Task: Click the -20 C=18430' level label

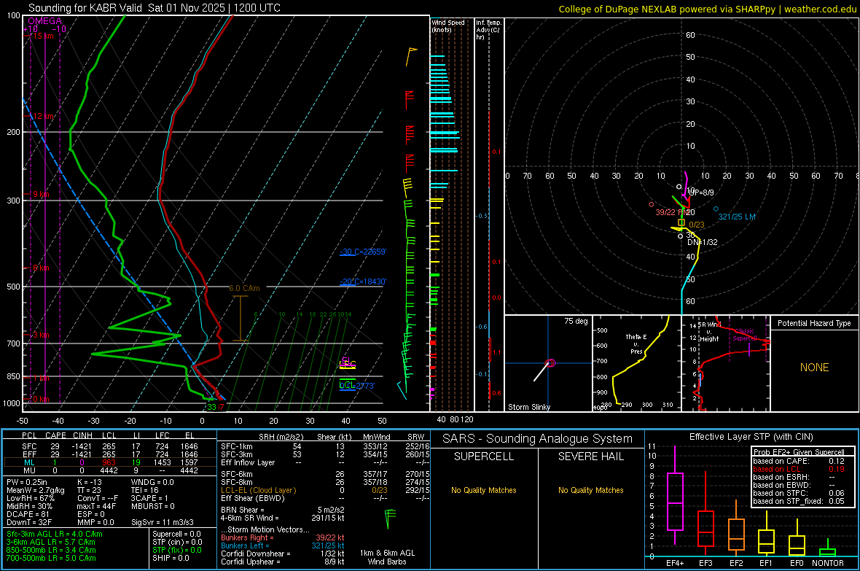Action: [x=363, y=281]
